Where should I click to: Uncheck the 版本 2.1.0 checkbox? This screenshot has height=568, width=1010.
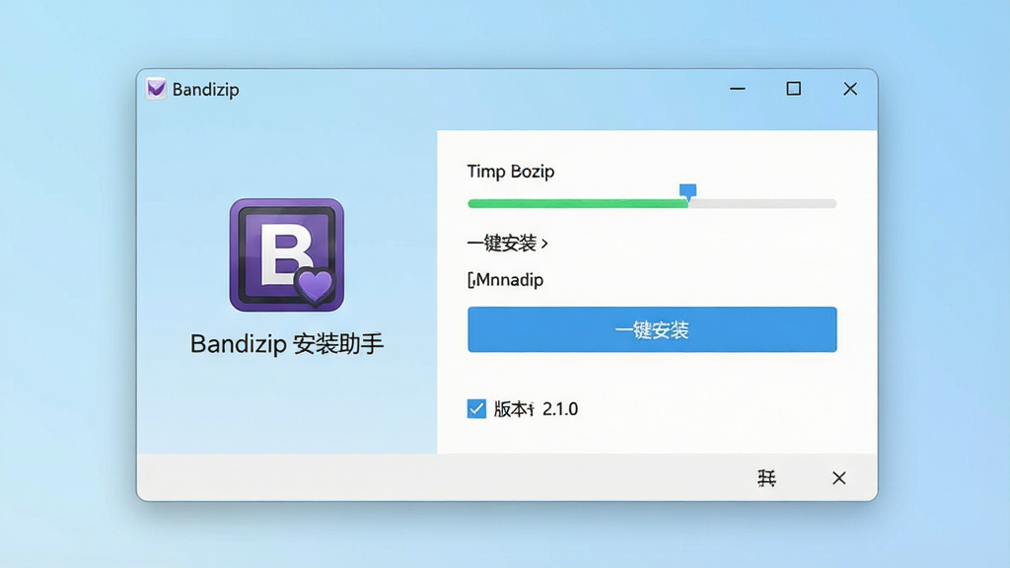click(x=476, y=409)
